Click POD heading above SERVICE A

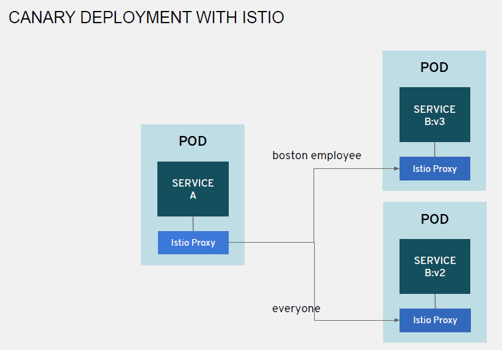tap(193, 141)
